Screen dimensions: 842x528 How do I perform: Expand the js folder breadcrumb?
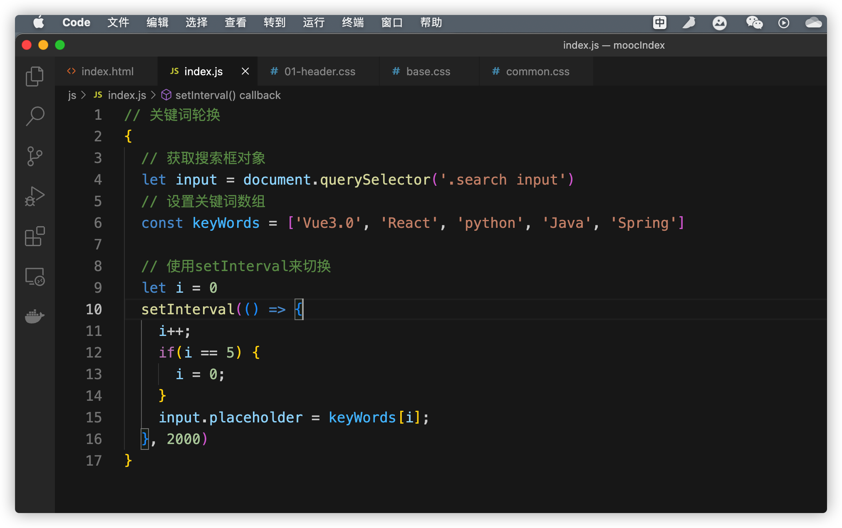[x=72, y=95]
